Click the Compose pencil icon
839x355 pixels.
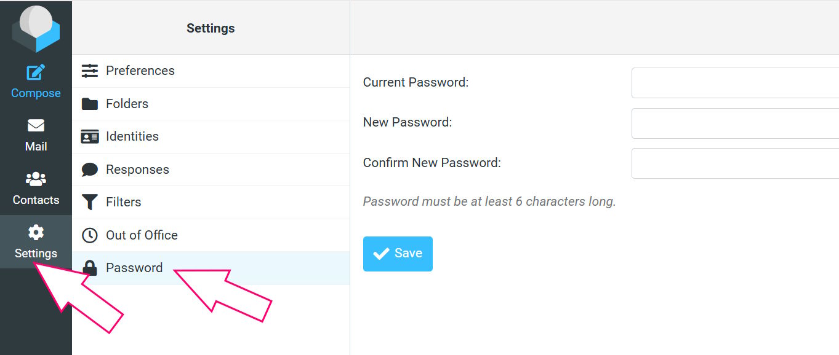point(36,72)
